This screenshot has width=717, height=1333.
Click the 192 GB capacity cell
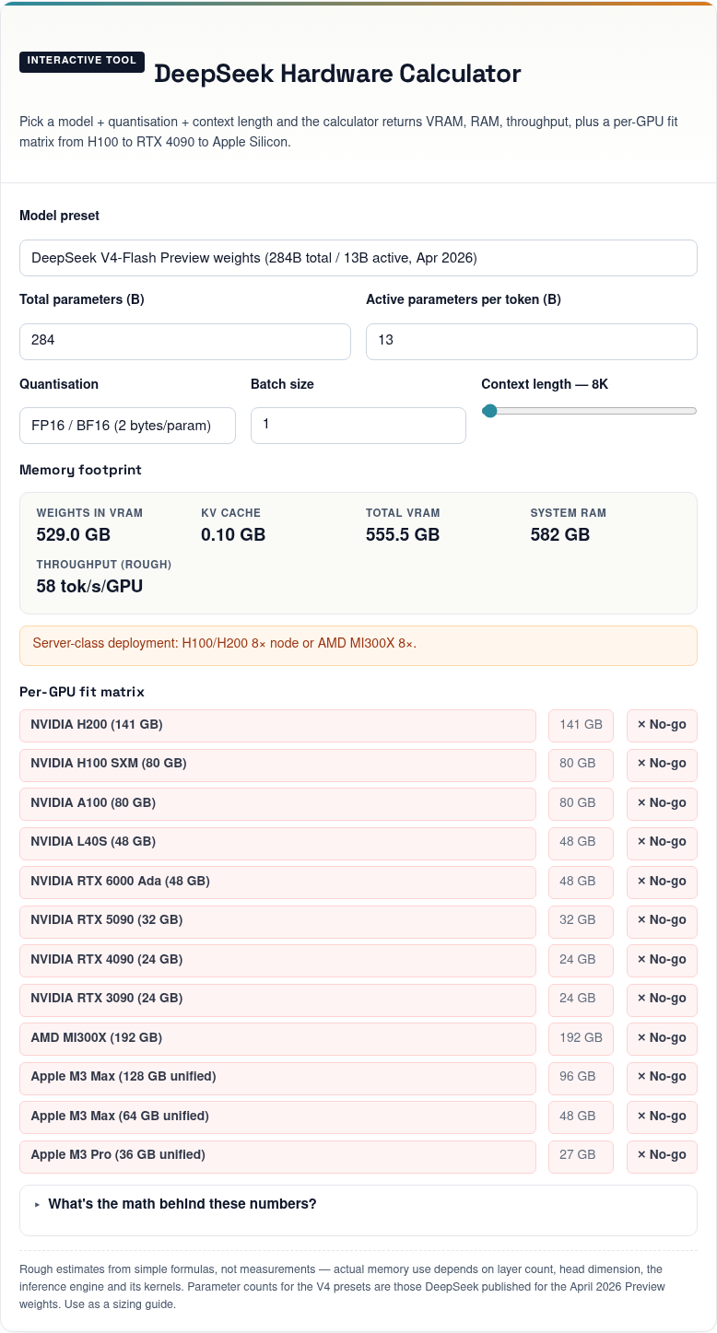(581, 1038)
